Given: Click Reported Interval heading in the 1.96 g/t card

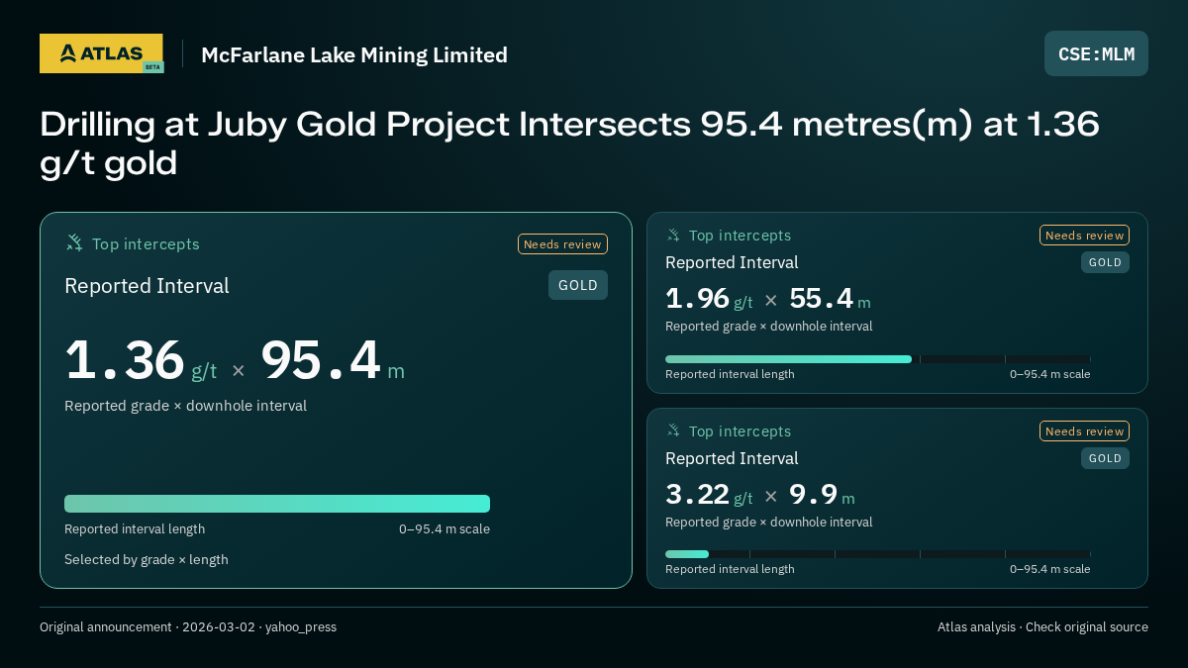Looking at the screenshot, I should [732, 262].
